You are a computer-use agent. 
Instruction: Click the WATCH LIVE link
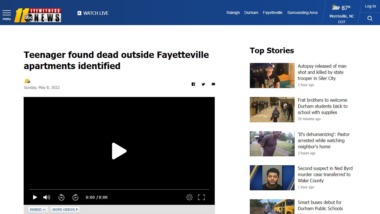tap(96, 13)
